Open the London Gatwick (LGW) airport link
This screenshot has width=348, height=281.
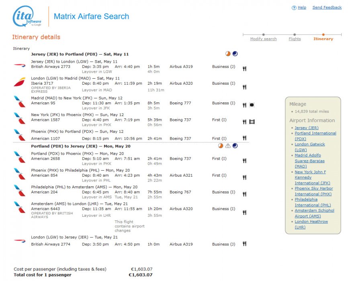309,147
